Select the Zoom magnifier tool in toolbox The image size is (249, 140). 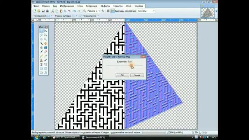tap(46, 39)
